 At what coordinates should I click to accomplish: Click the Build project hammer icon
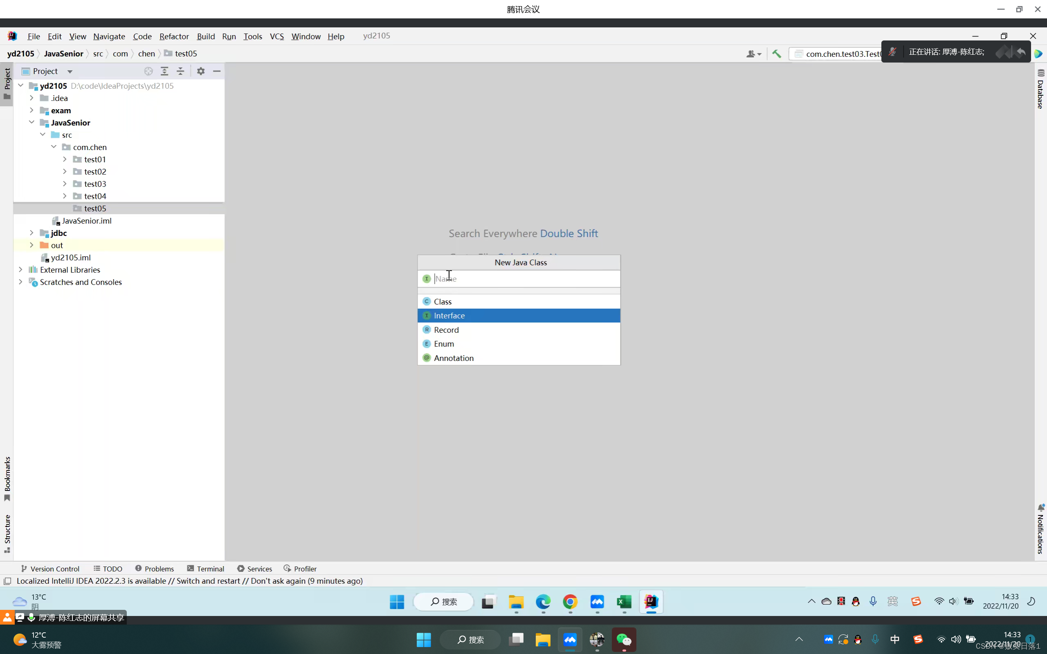pyautogui.click(x=777, y=54)
